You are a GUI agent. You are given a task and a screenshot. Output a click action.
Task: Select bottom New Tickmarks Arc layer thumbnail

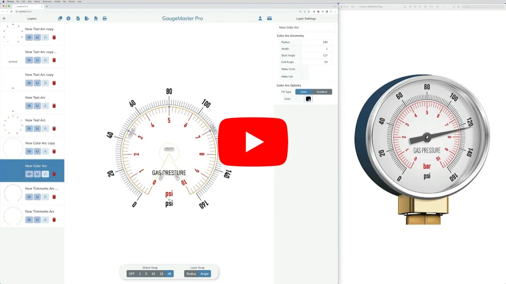[x=13, y=216]
